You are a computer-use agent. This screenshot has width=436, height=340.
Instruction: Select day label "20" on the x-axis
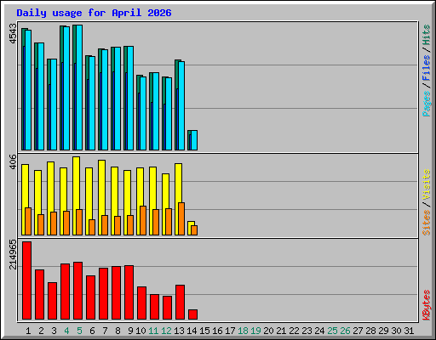coord(268,331)
